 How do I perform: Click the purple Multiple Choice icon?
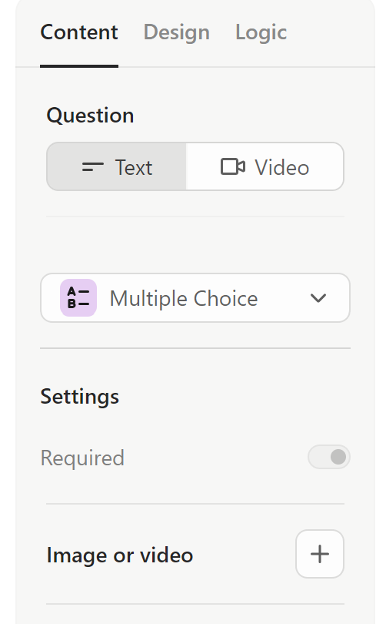78,297
